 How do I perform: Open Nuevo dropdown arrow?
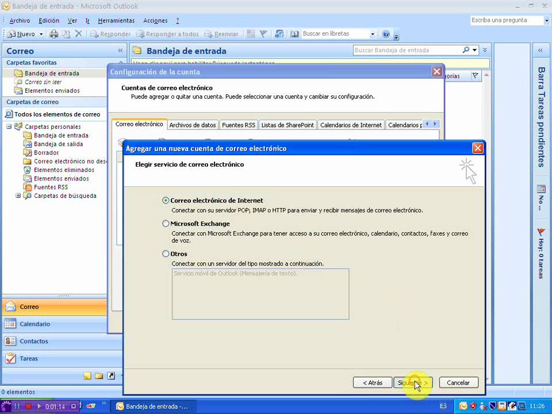pos(41,34)
